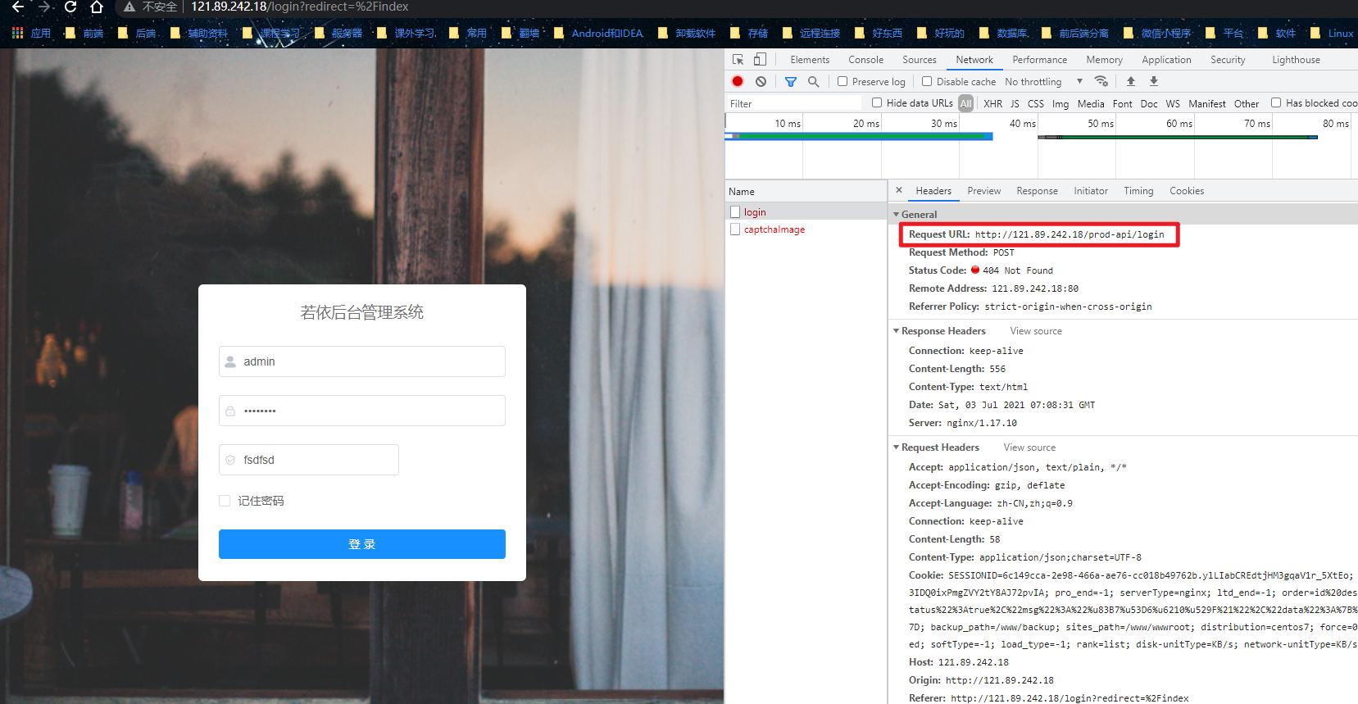Click the admin username input field
This screenshot has width=1358, height=704.
362,361
